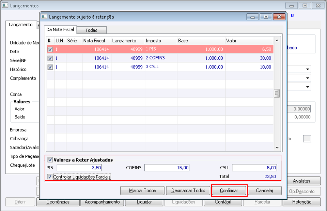Click the retention dialog title icon
Image resolution: width=327 pixels, height=211 pixels.
[x=44, y=17]
